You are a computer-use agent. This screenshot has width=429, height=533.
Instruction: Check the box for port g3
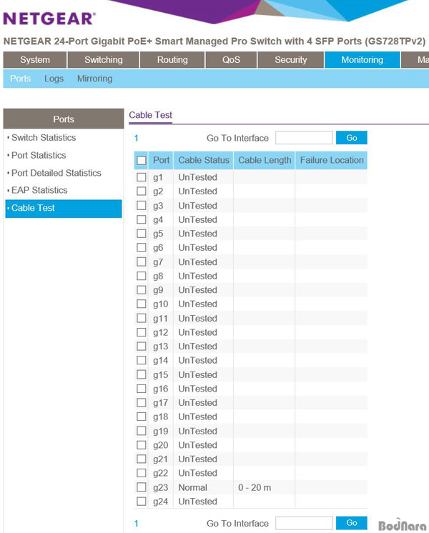click(x=141, y=205)
